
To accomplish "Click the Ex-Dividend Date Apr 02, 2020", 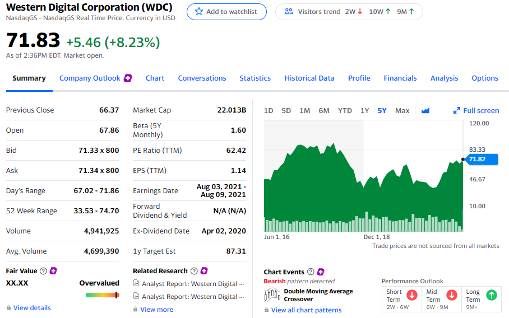I will coord(224,231).
